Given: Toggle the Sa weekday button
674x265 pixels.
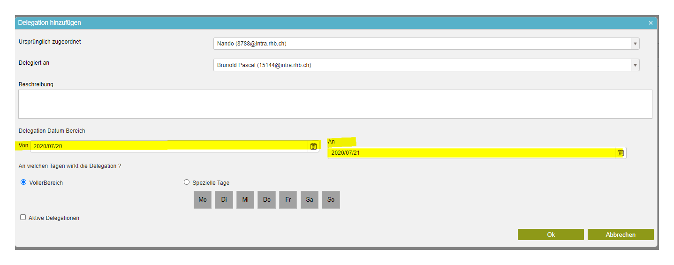Looking at the screenshot, I should pyautogui.click(x=310, y=200).
